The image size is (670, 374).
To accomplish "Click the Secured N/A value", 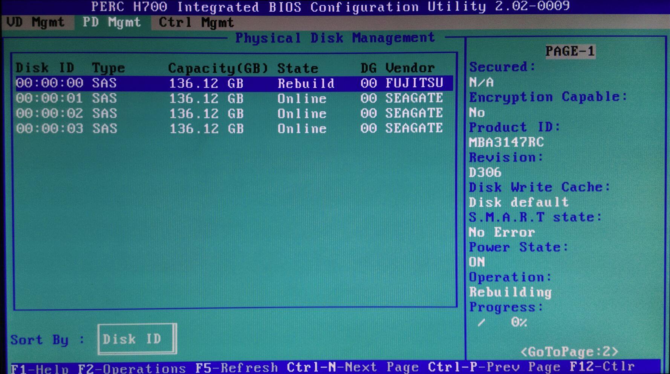I will pyautogui.click(x=481, y=82).
